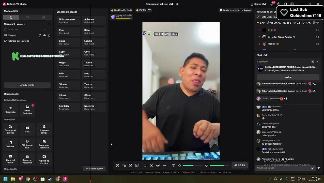Open emoji picker in comment box
324x183 pixels.
point(313,168)
